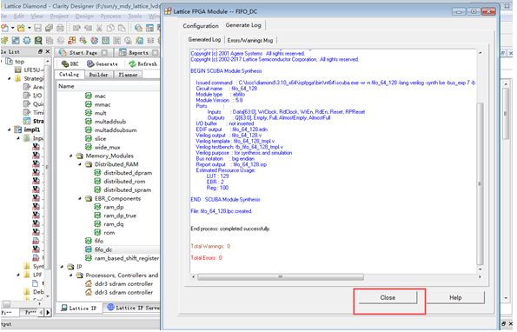Switch to the Errors/Warnings Msg tab
The height and width of the screenshot is (332, 517).
pyautogui.click(x=250, y=40)
